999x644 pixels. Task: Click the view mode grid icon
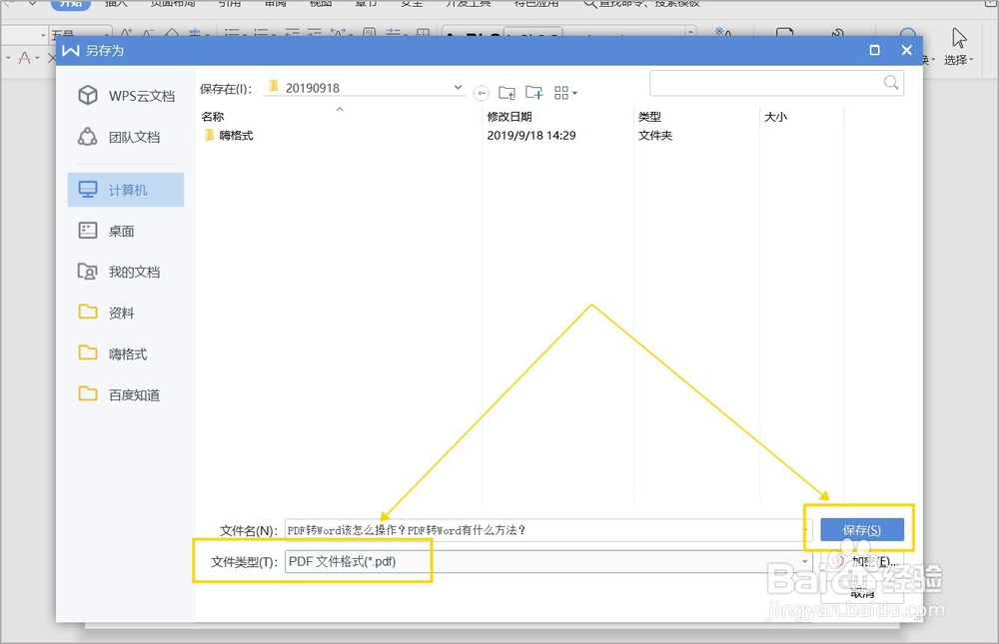[x=560, y=92]
